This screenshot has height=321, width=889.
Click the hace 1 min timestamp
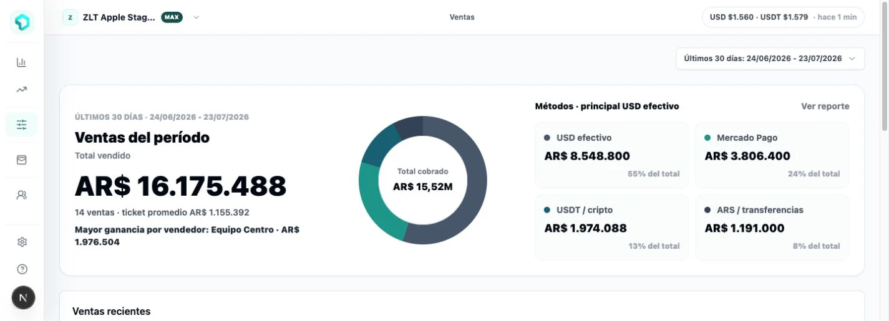[837, 17]
